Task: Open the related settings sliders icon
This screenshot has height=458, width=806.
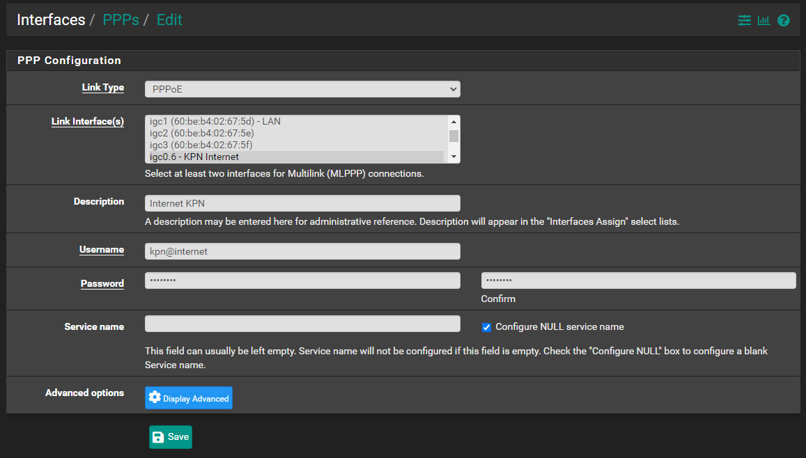Action: click(744, 20)
